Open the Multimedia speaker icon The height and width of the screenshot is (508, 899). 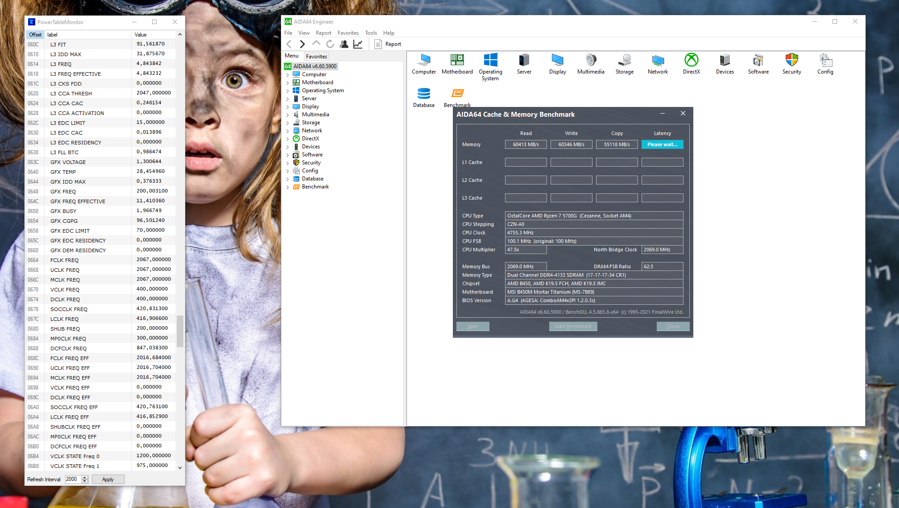click(x=591, y=61)
